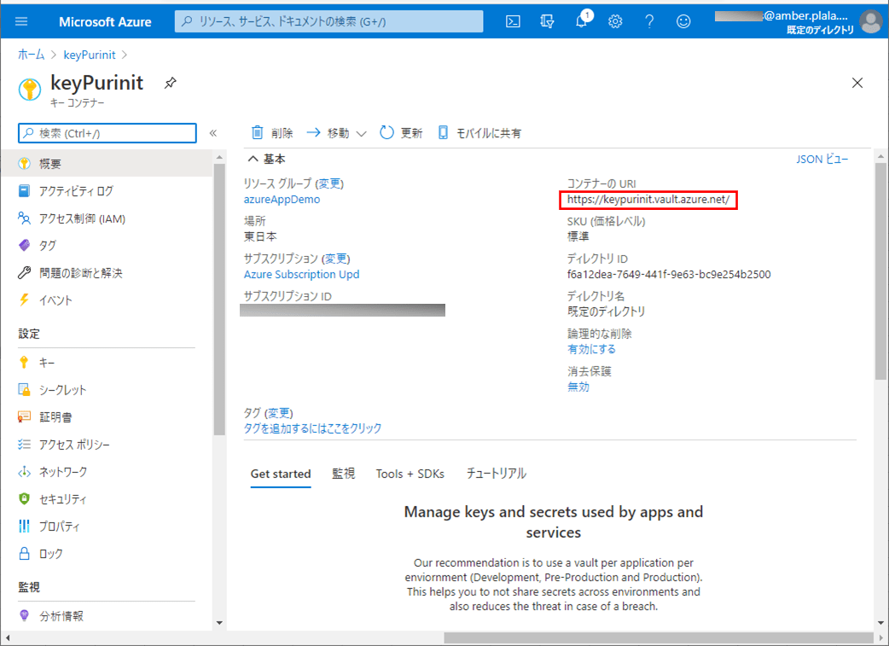Click the シークレット icon in sidebar

pyautogui.click(x=24, y=390)
